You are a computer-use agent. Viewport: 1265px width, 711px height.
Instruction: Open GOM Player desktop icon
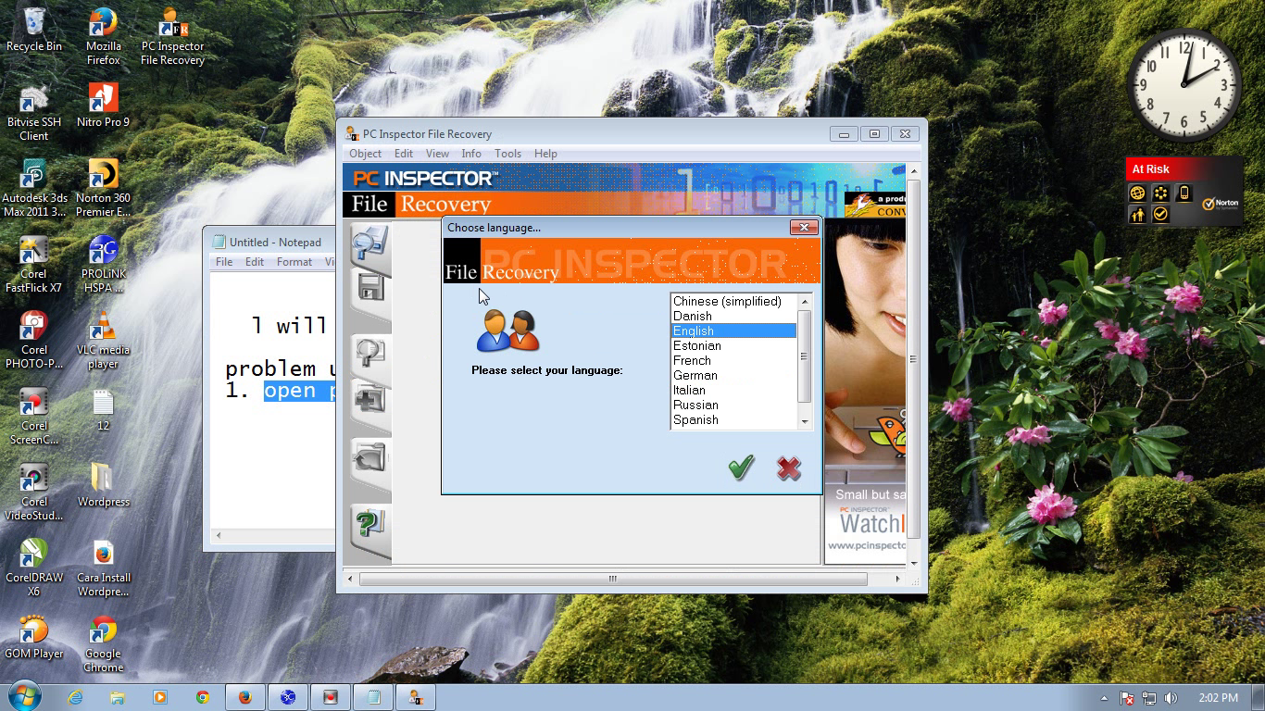pos(34,638)
